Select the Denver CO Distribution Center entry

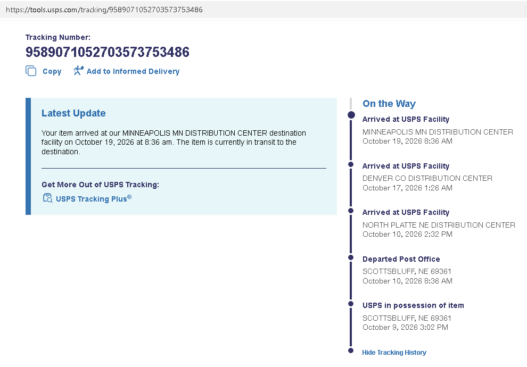point(427,178)
